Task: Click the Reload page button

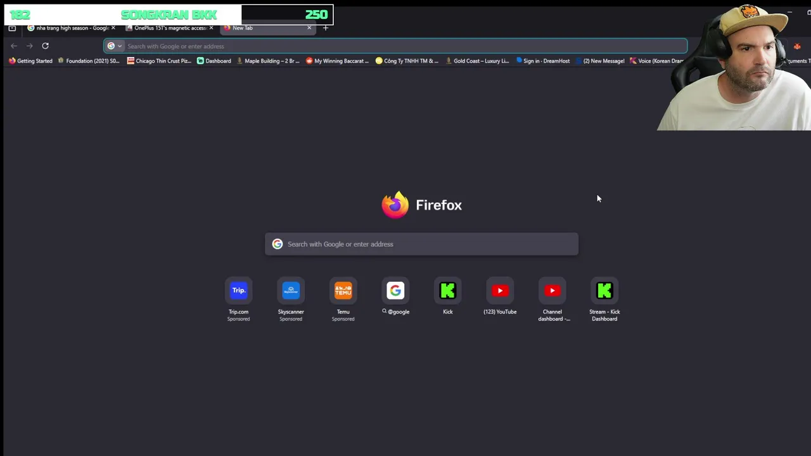Action: click(45, 46)
